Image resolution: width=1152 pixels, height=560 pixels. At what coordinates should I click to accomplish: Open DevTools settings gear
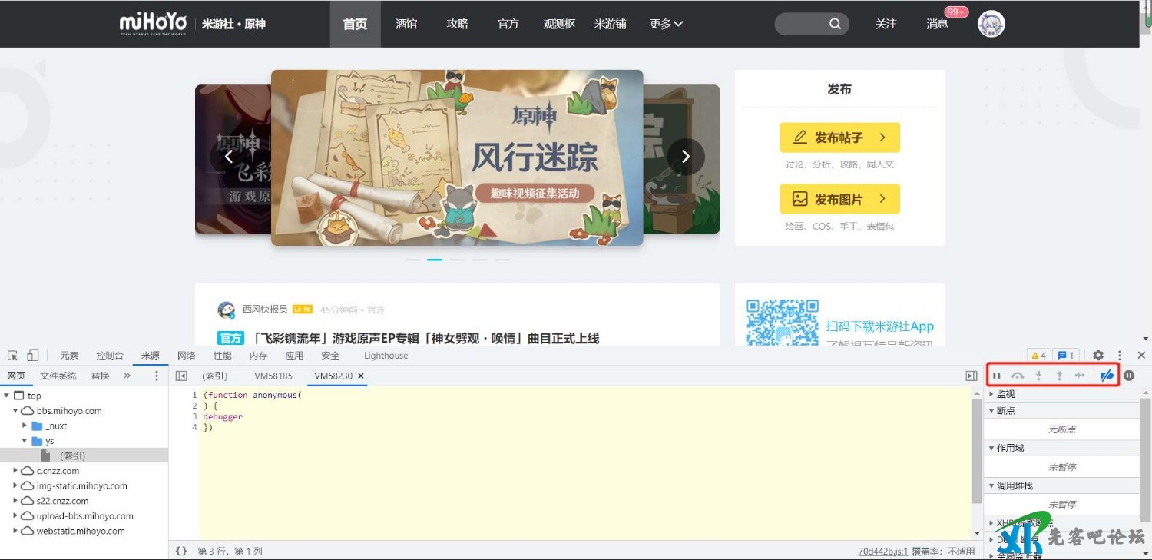[x=1098, y=356]
